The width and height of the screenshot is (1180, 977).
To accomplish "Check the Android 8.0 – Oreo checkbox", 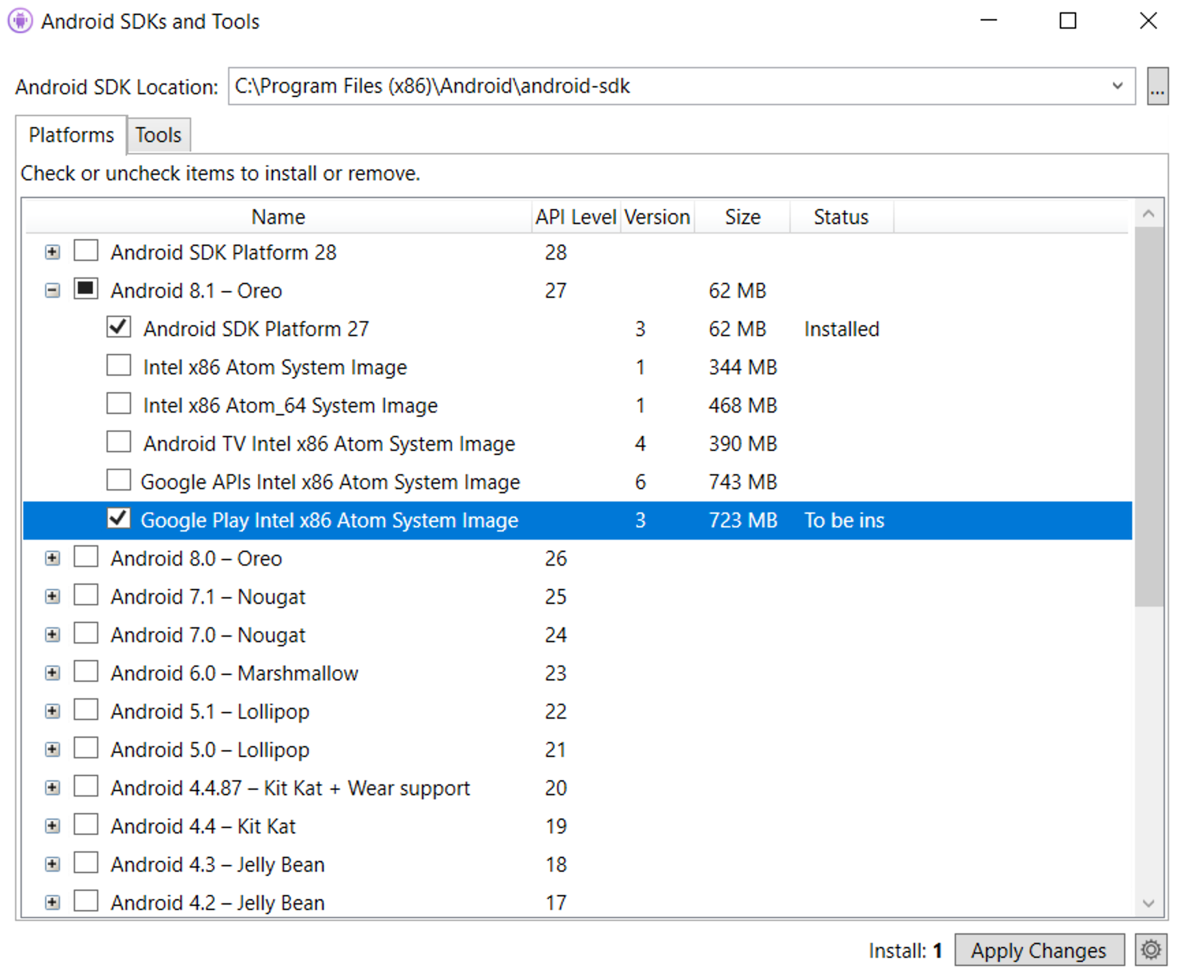I will (x=86, y=556).
